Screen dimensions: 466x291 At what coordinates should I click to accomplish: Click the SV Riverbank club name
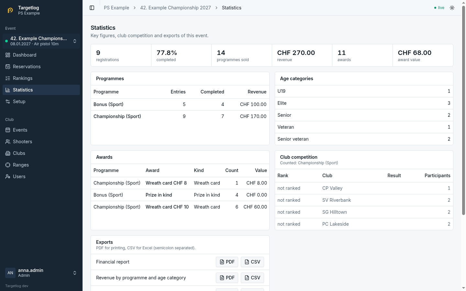click(337, 200)
